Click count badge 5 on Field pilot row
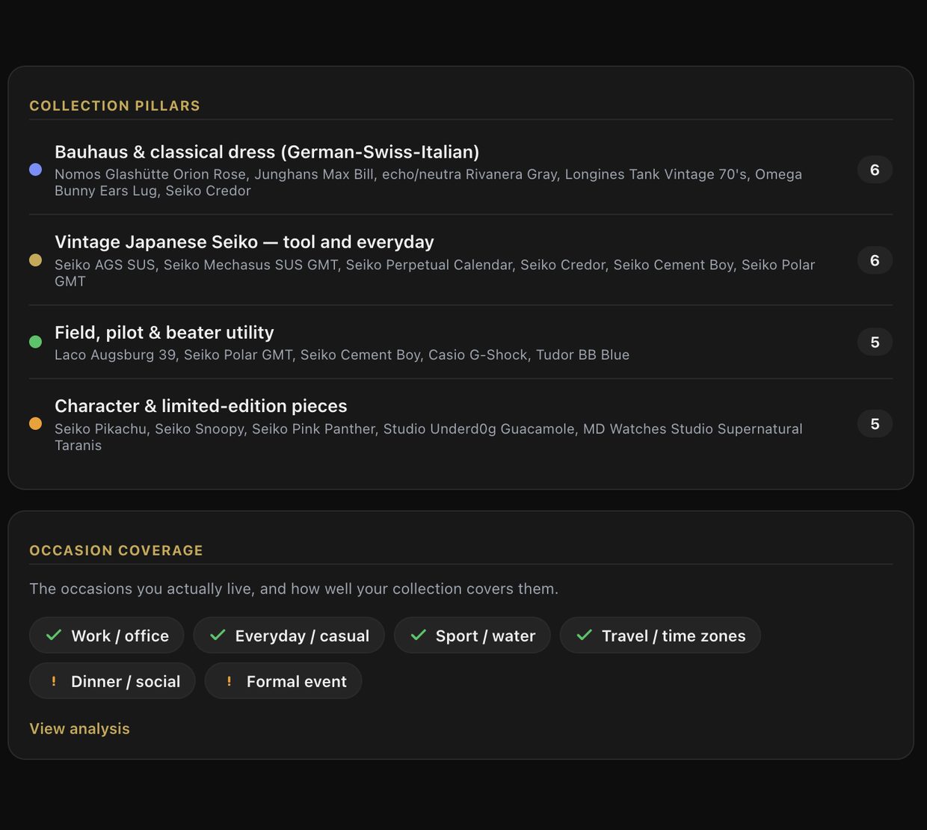The width and height of the screenshot is (927, 830). [x=875, y=342]
